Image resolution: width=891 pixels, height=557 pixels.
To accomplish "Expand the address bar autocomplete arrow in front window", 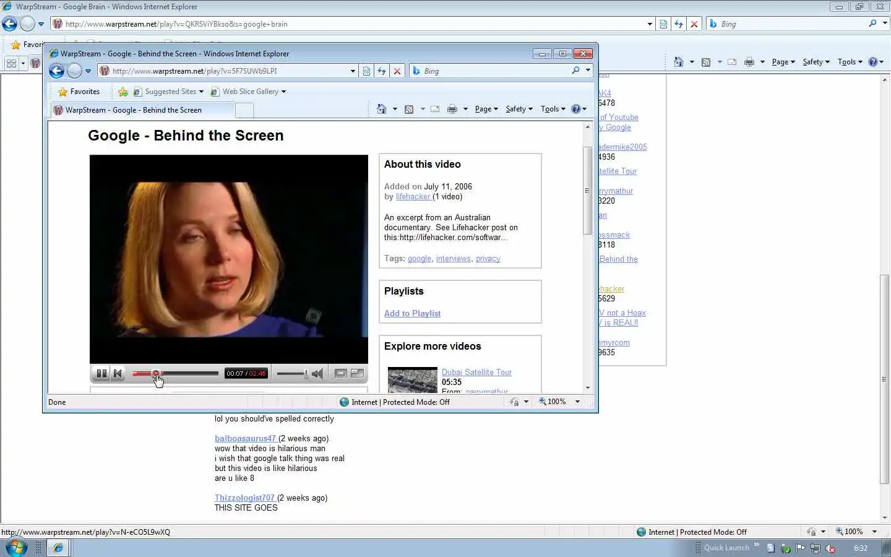I will pyautogui.click(x=353, y=71).
